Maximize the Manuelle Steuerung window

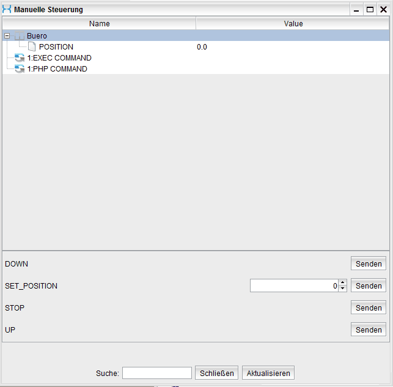[370, 10]
